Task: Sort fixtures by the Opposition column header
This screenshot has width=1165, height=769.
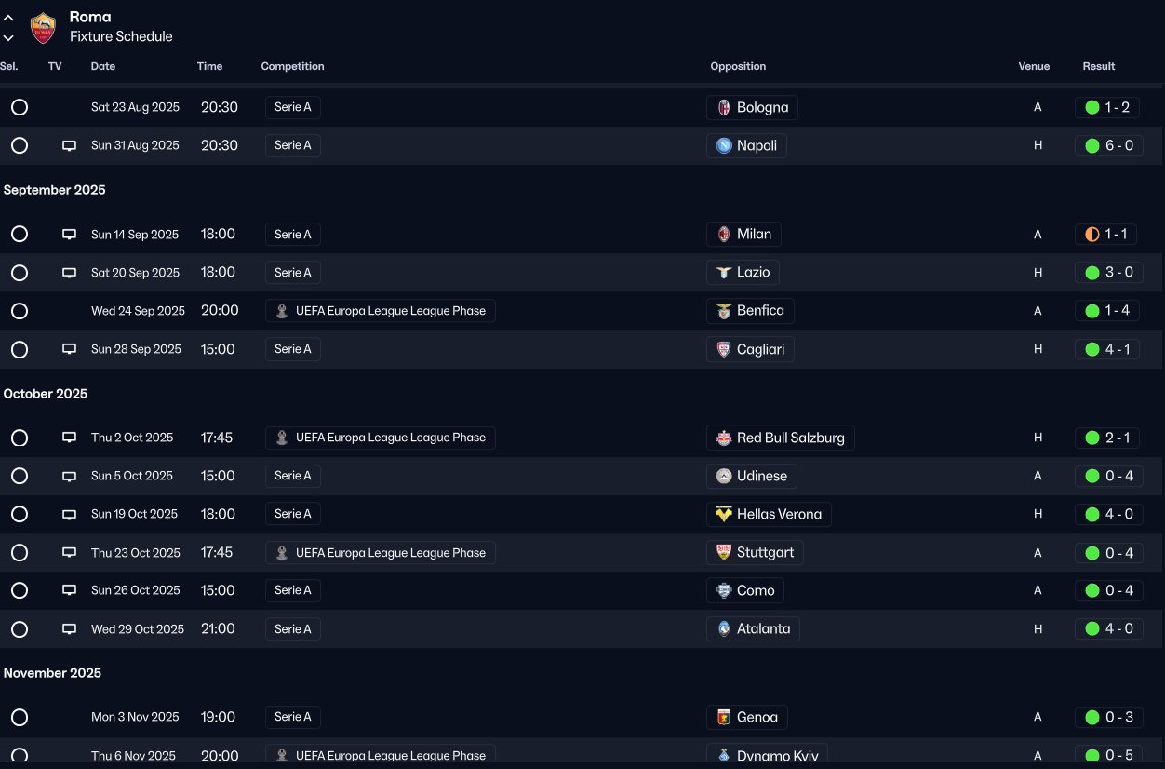Action: click(x=738, y=66)
